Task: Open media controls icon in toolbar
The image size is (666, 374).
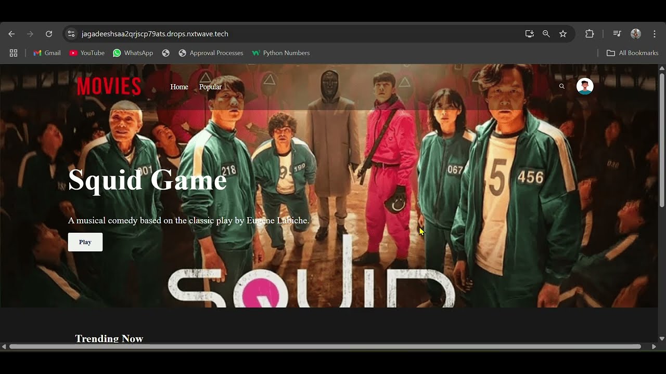Action: (x=617, y=34)
